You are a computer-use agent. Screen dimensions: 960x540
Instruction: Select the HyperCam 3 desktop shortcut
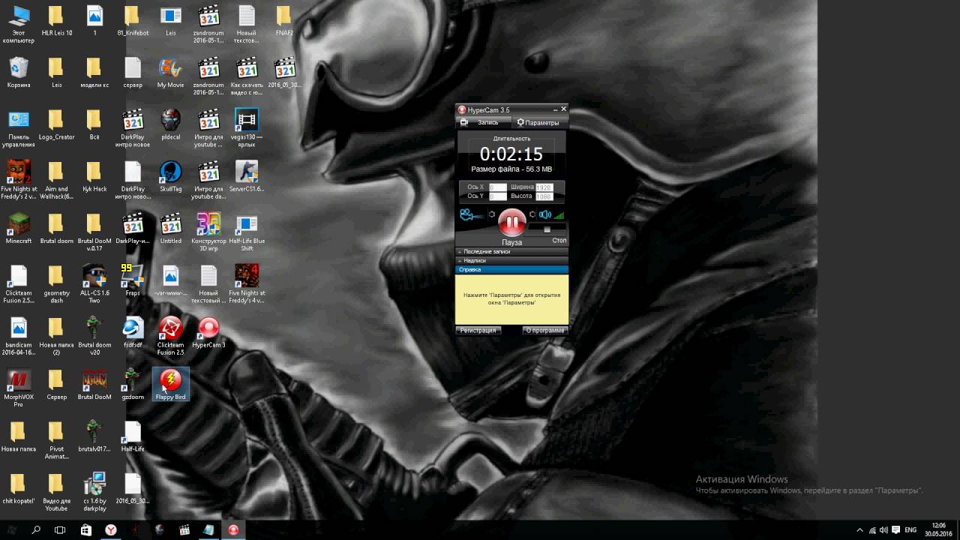(208, 333)
